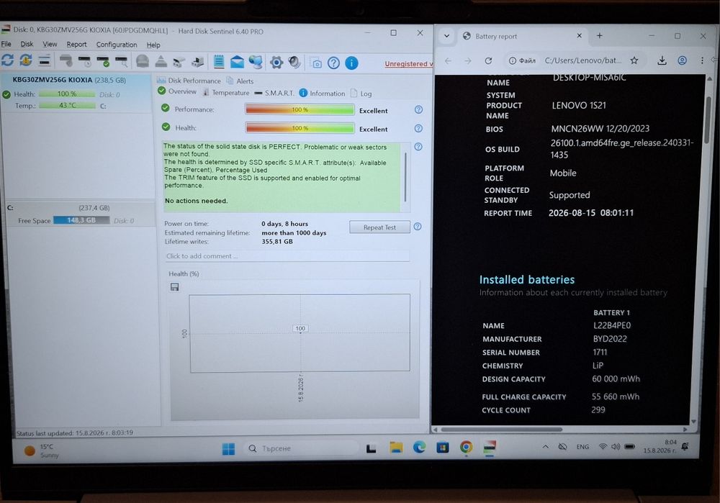This screenshot has height=503, width=720.
Task: Open File Explorer from taskbar
Action: click(396, 448)
